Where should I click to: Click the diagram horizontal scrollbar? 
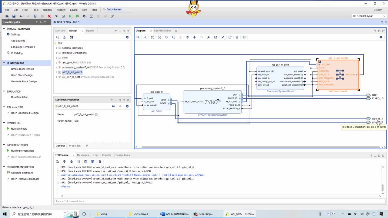pyautogui.click(x=260, y=147)
